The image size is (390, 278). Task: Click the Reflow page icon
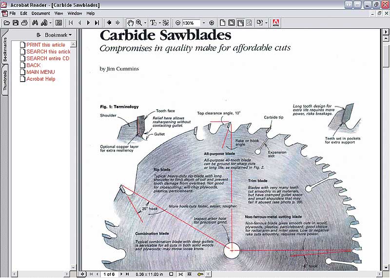249,23
